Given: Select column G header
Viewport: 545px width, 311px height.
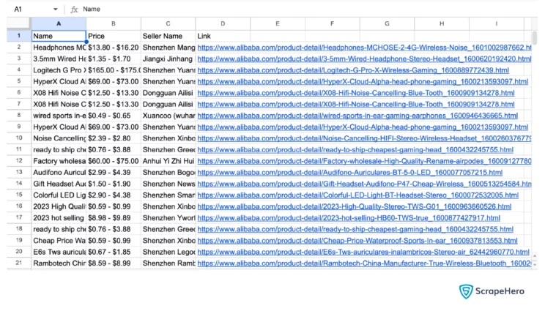Looking at the screenshot, I should [x=387, y=23].
